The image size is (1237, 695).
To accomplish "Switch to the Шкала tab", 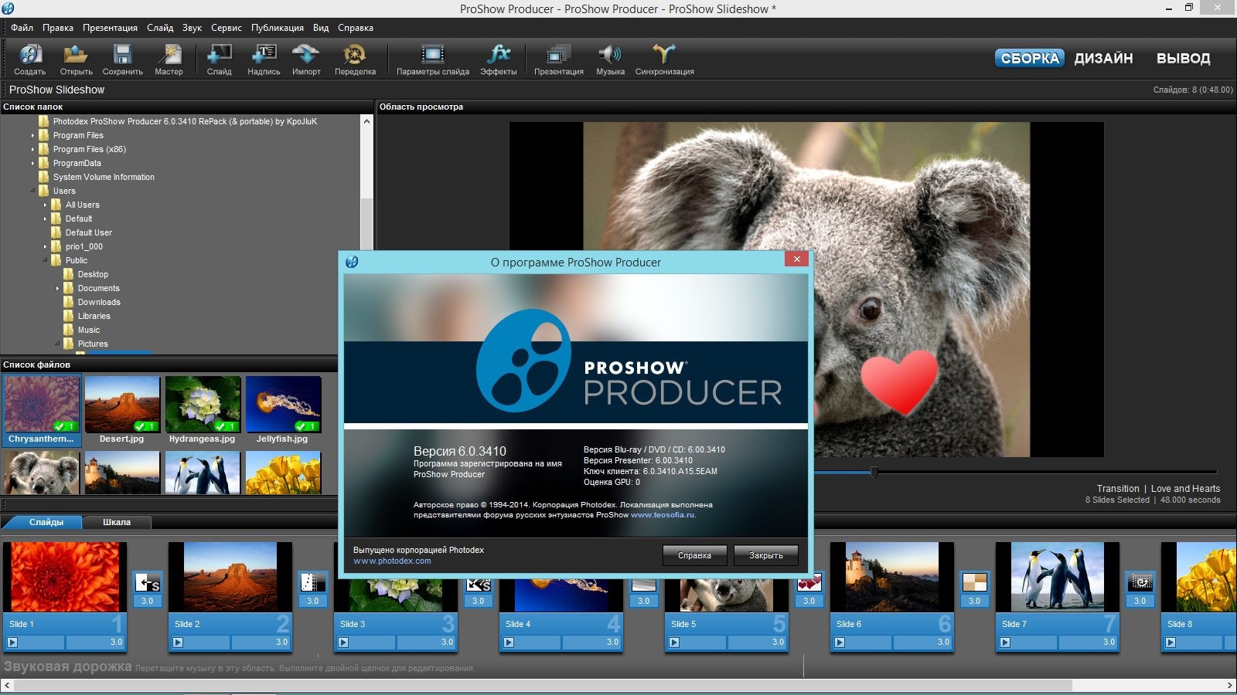I will point(117,522).
